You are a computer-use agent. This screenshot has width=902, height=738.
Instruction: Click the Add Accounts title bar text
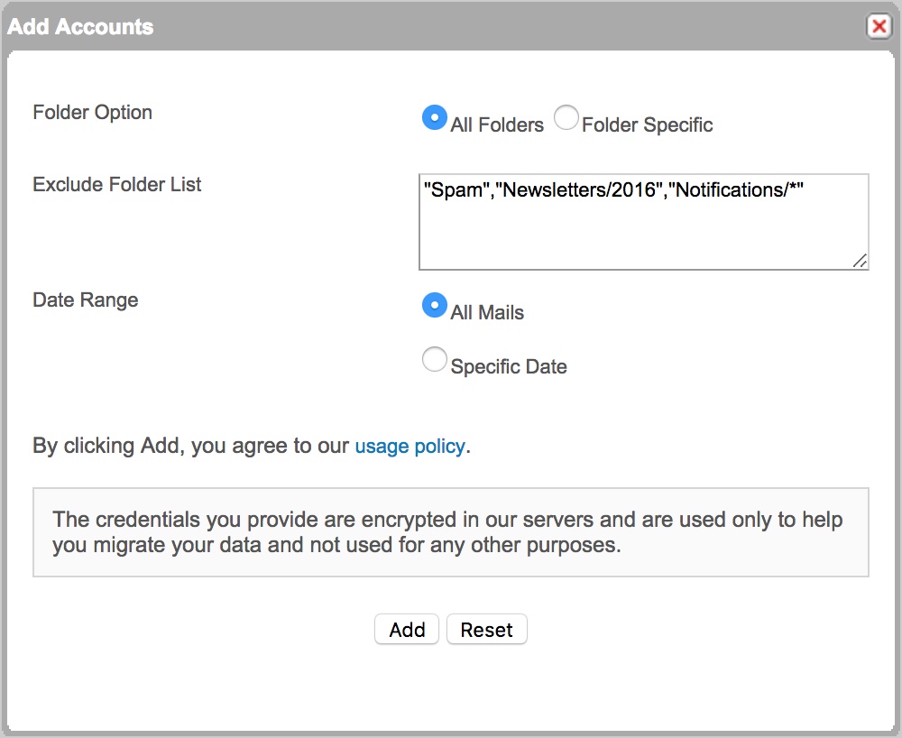(80, 26)
